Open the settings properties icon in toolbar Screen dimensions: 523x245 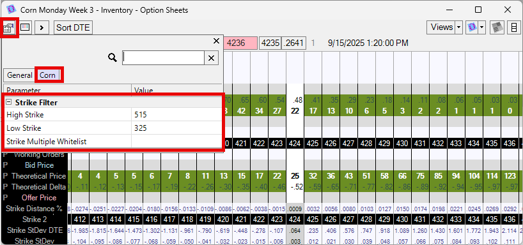pos(9,27)
